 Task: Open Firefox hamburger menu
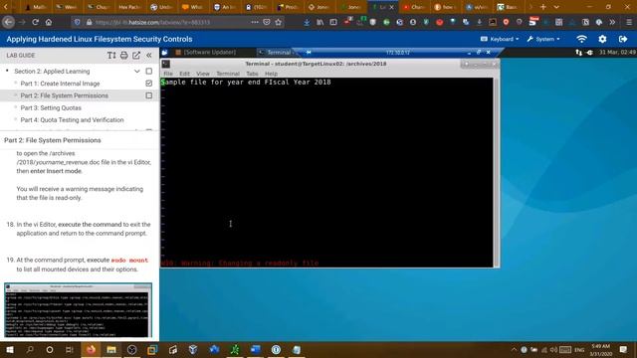[x=629, y=22]
